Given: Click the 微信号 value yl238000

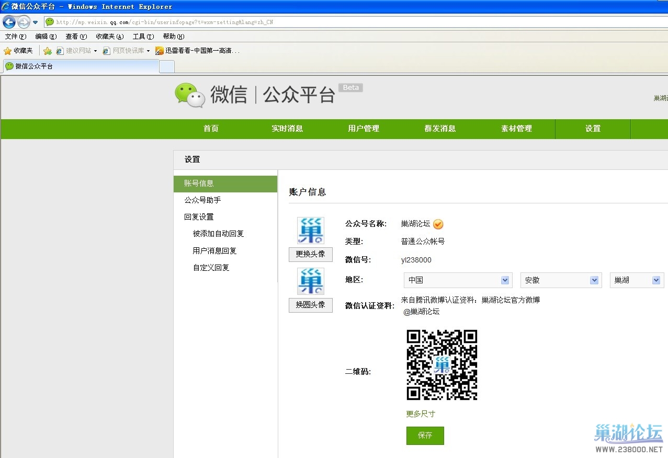Looking at the screenshot, I should tap(416, 260).
